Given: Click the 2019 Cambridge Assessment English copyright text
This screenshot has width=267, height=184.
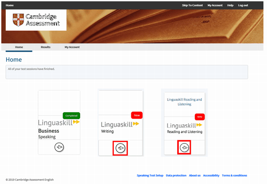Looking at the screenshot, I should pos(30,180).
